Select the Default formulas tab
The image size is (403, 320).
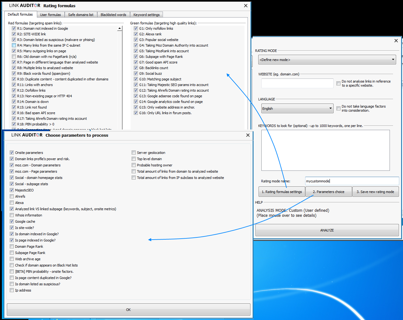pos(20,14)
